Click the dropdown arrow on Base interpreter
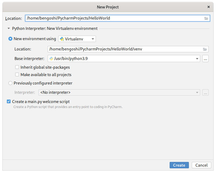The width and height of the screenshot is (216, 173). click(197, 59)
